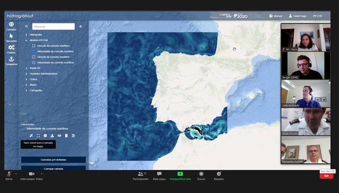The width and height of the screenshot is (339, 193).
Task: Expand the Hidrografia layer group
Action: (26, 35)
